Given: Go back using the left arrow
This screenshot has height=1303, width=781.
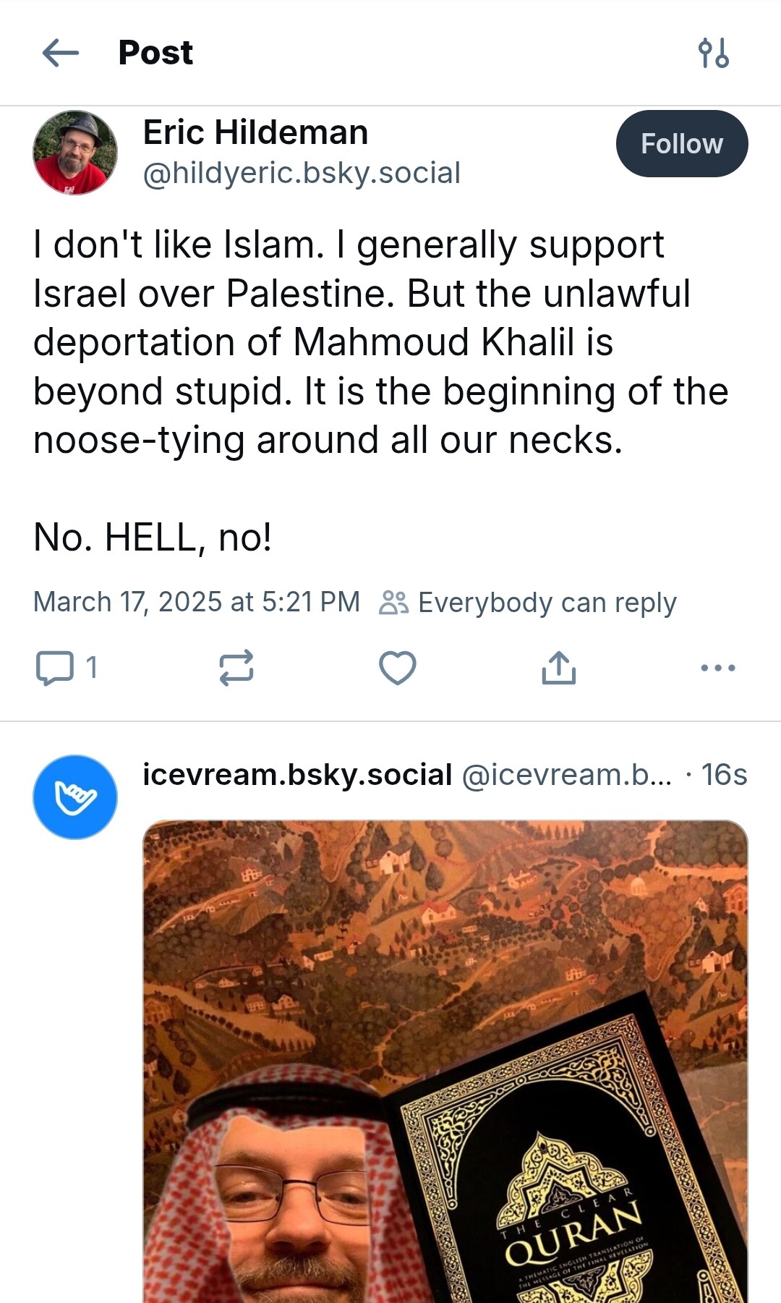Looking at the screenshot, I should click(61, 53).
